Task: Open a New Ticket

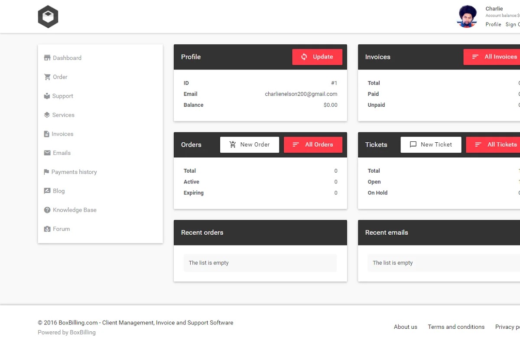Action: 431,145
